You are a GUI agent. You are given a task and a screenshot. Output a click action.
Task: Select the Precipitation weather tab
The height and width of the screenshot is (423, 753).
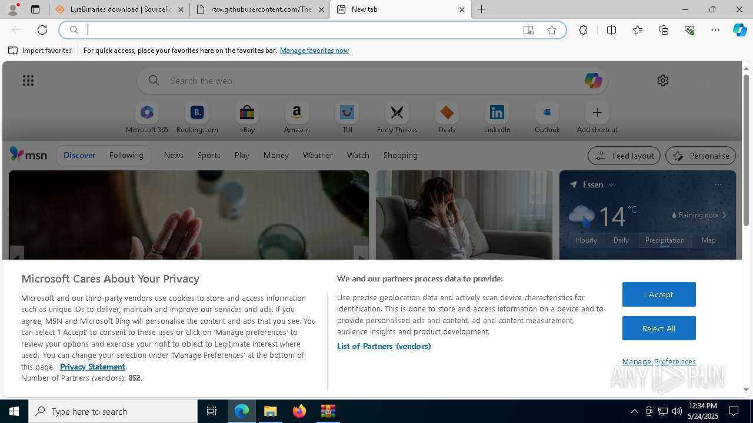pos(665,240)
